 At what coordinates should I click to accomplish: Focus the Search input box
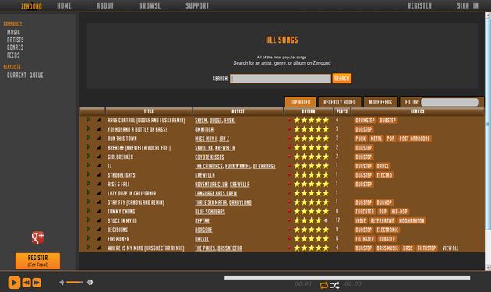tap(281, 79)
